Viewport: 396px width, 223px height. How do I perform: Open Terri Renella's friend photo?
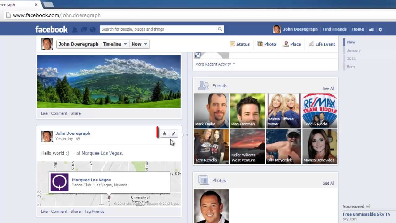211,146
